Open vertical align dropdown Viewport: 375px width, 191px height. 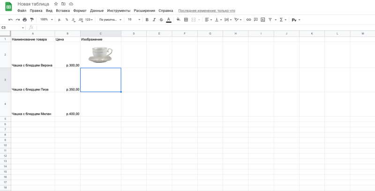218,20
